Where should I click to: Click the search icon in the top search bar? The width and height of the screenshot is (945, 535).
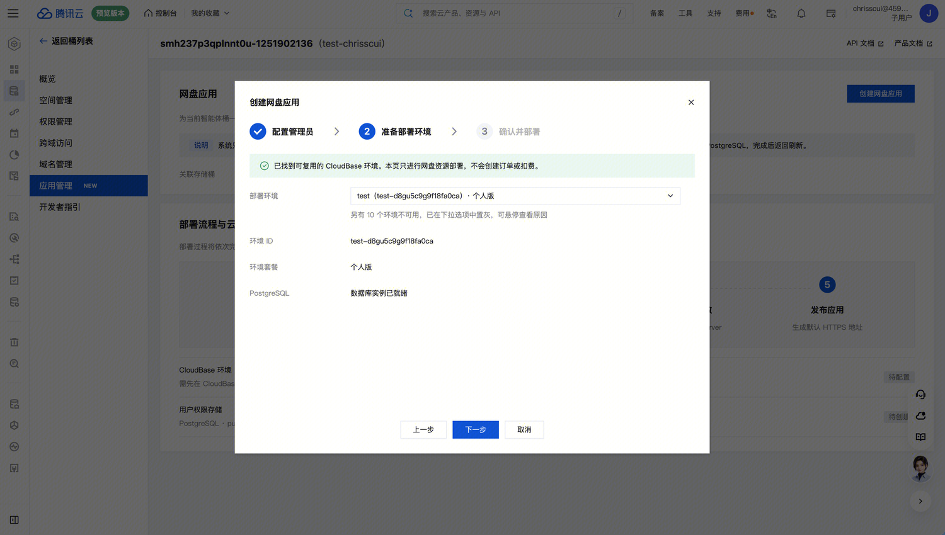tap(408, 13)
